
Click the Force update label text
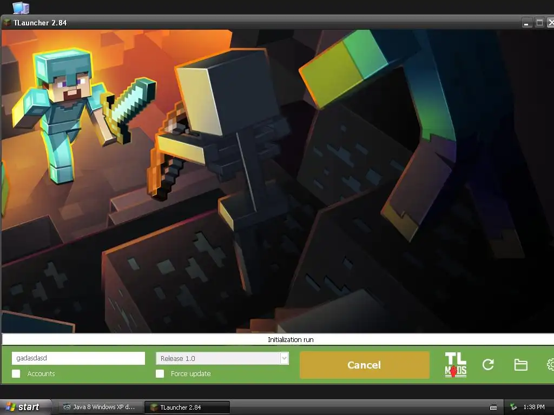pyautogui.click(x=191, y=373)
